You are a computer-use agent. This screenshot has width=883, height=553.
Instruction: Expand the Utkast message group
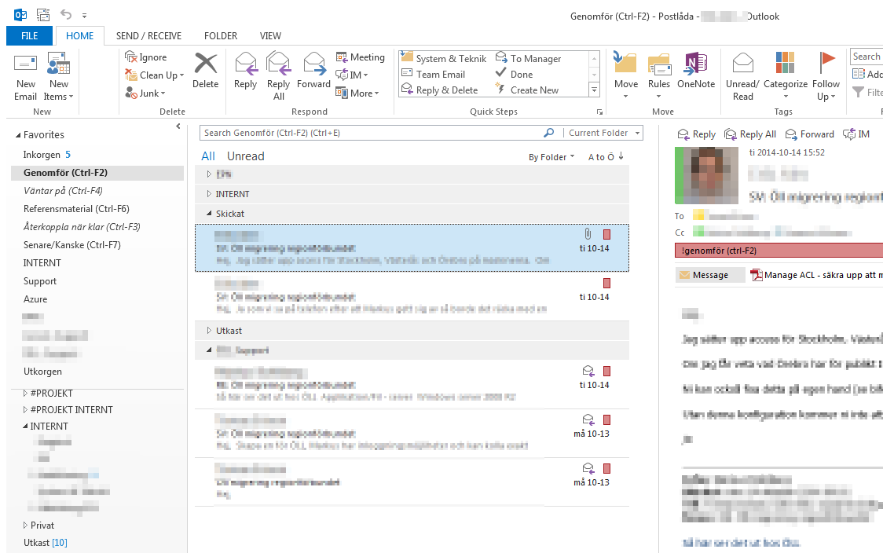pyautogui.click(x=209, y=331)
